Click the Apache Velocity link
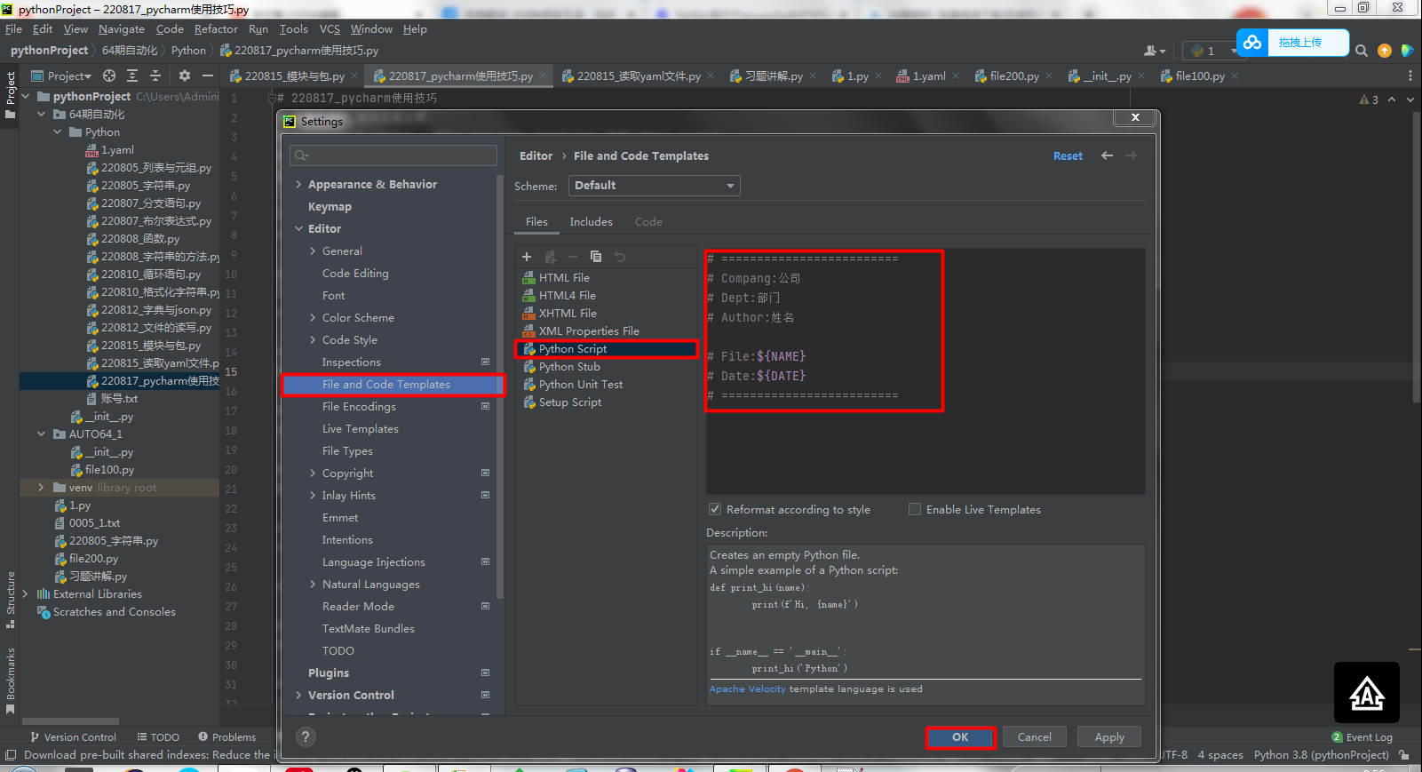The width and height of the screenshot is (1422, 772). pyautogui.click(x=748, y=689)
